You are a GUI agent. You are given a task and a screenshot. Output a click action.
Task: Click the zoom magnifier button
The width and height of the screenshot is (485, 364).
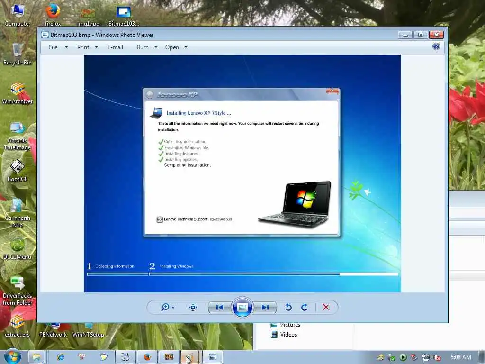tap(165, 307)
